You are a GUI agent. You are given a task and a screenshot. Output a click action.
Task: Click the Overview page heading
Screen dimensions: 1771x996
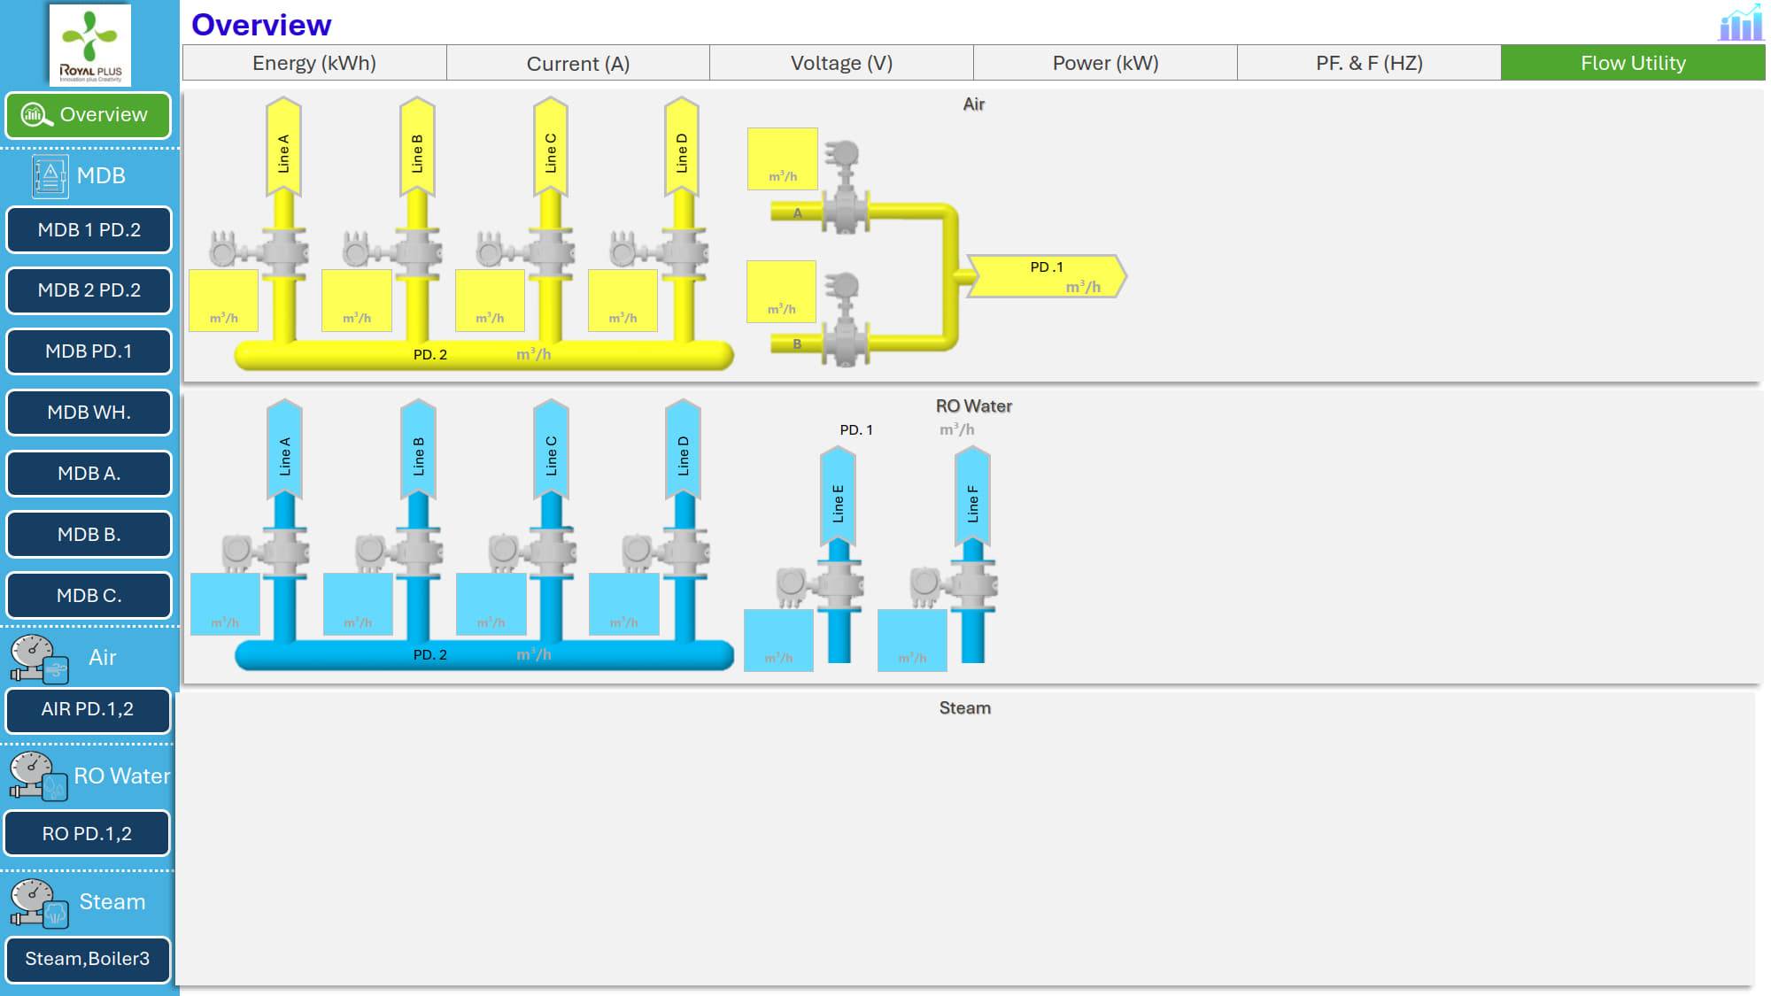[x=261, y=25]
